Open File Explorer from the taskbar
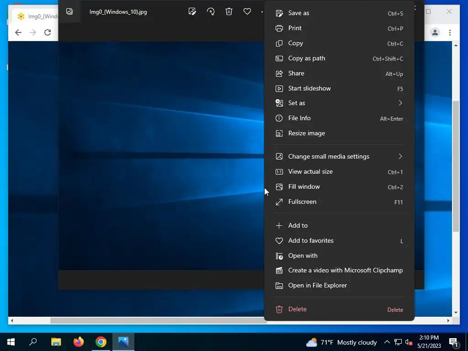This screenshot has height=351, width=468. click(56, 342)
